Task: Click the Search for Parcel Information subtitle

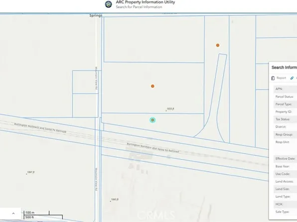Action: point(139,7)
